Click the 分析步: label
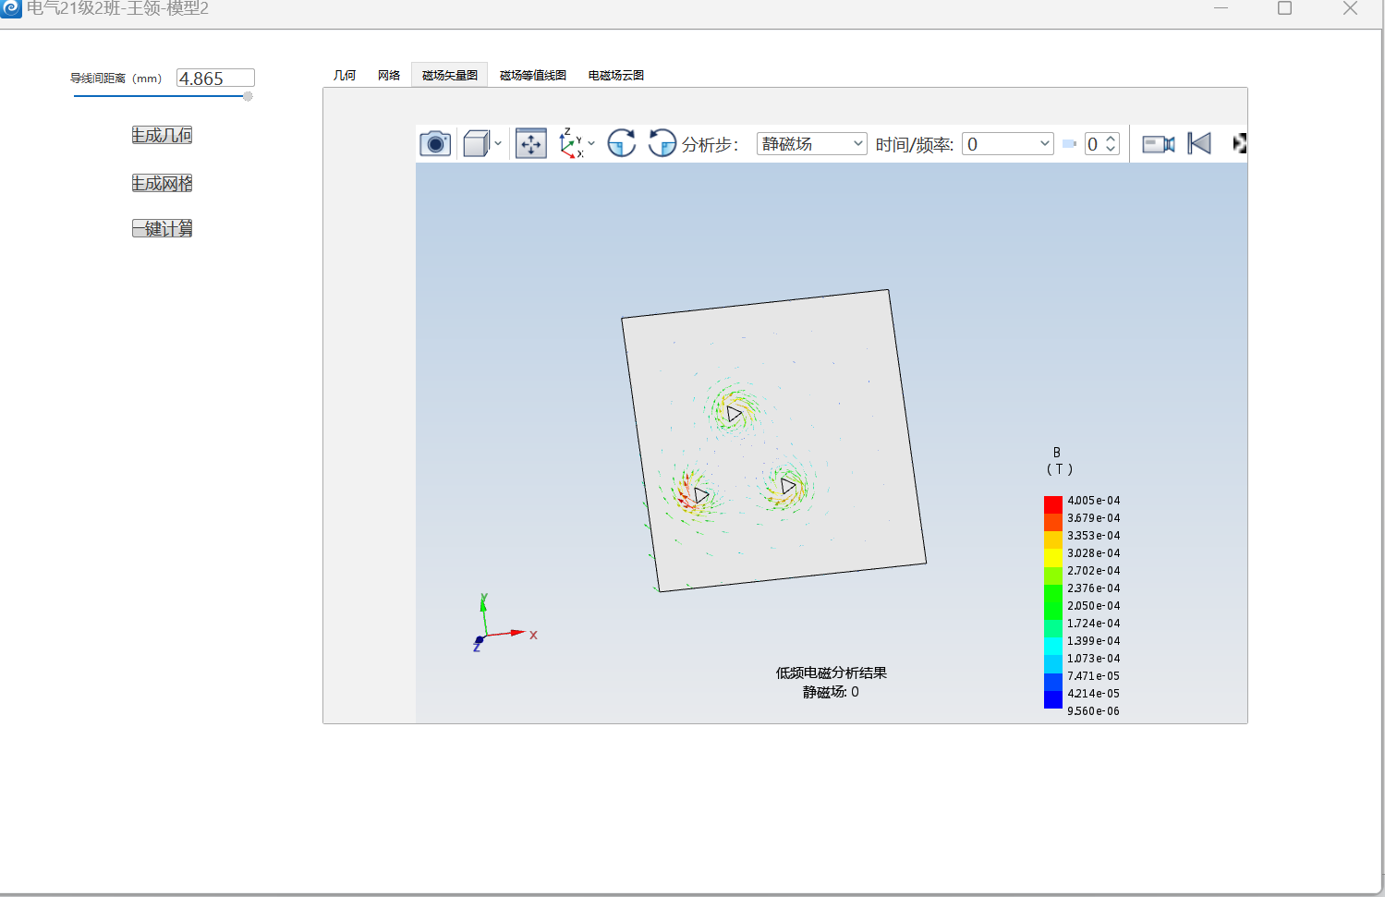Screen dimensions: 1385x897 click(710, 144)
